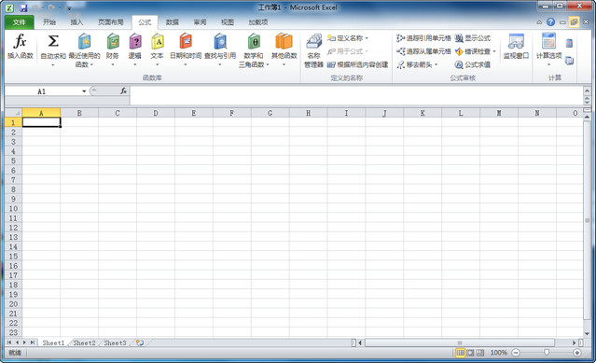Click the Select All corner button

[x=14, y=113]
